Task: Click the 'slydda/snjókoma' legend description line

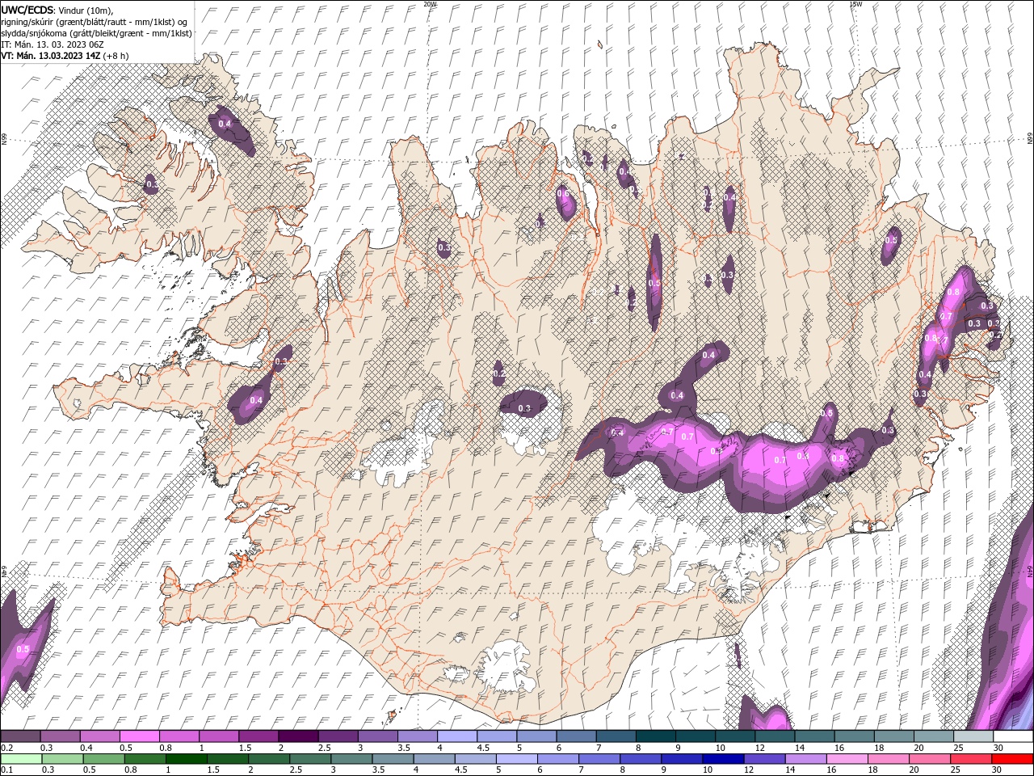Action: click(x=96, y=33)
